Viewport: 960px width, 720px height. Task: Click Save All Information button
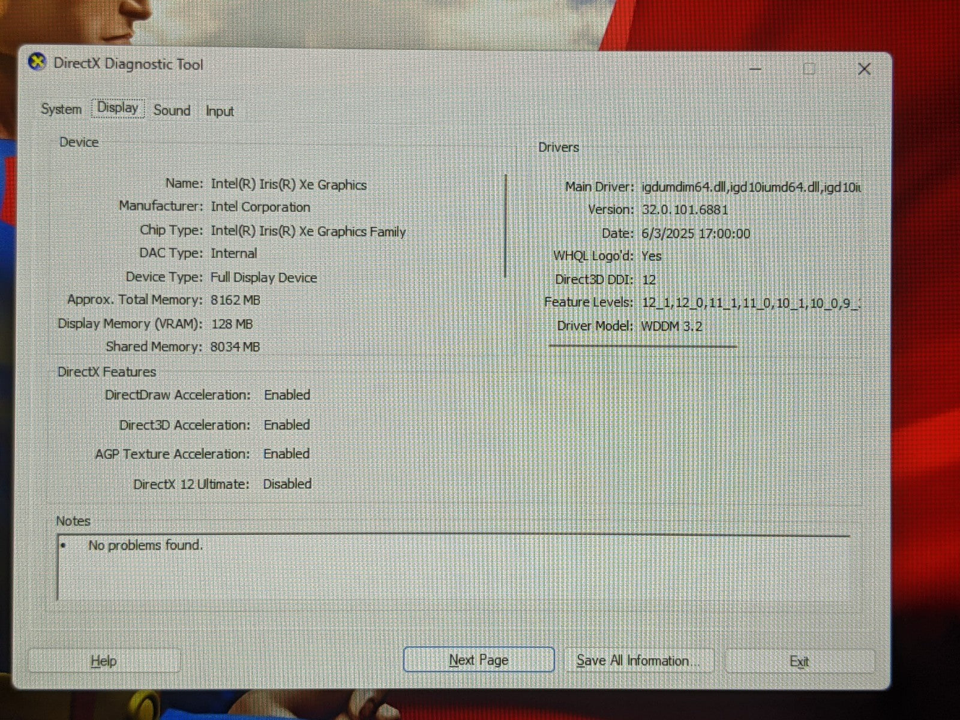(x=632, y=661)
